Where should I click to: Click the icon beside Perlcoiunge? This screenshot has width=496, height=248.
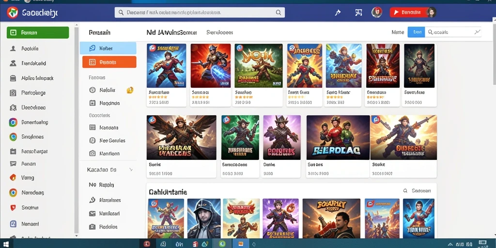[x=13, y=93]
